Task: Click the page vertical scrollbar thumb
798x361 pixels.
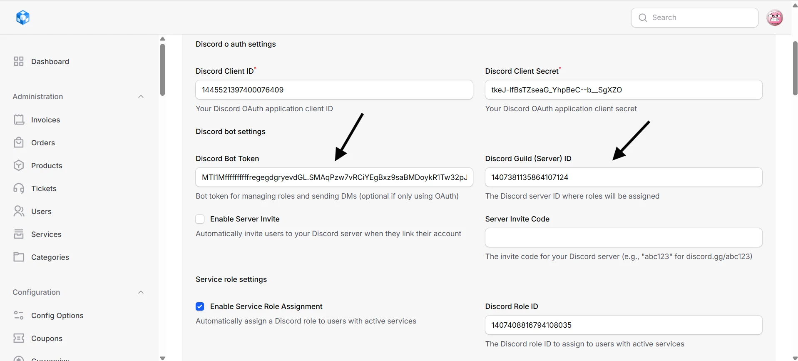Action: [795, 68]
